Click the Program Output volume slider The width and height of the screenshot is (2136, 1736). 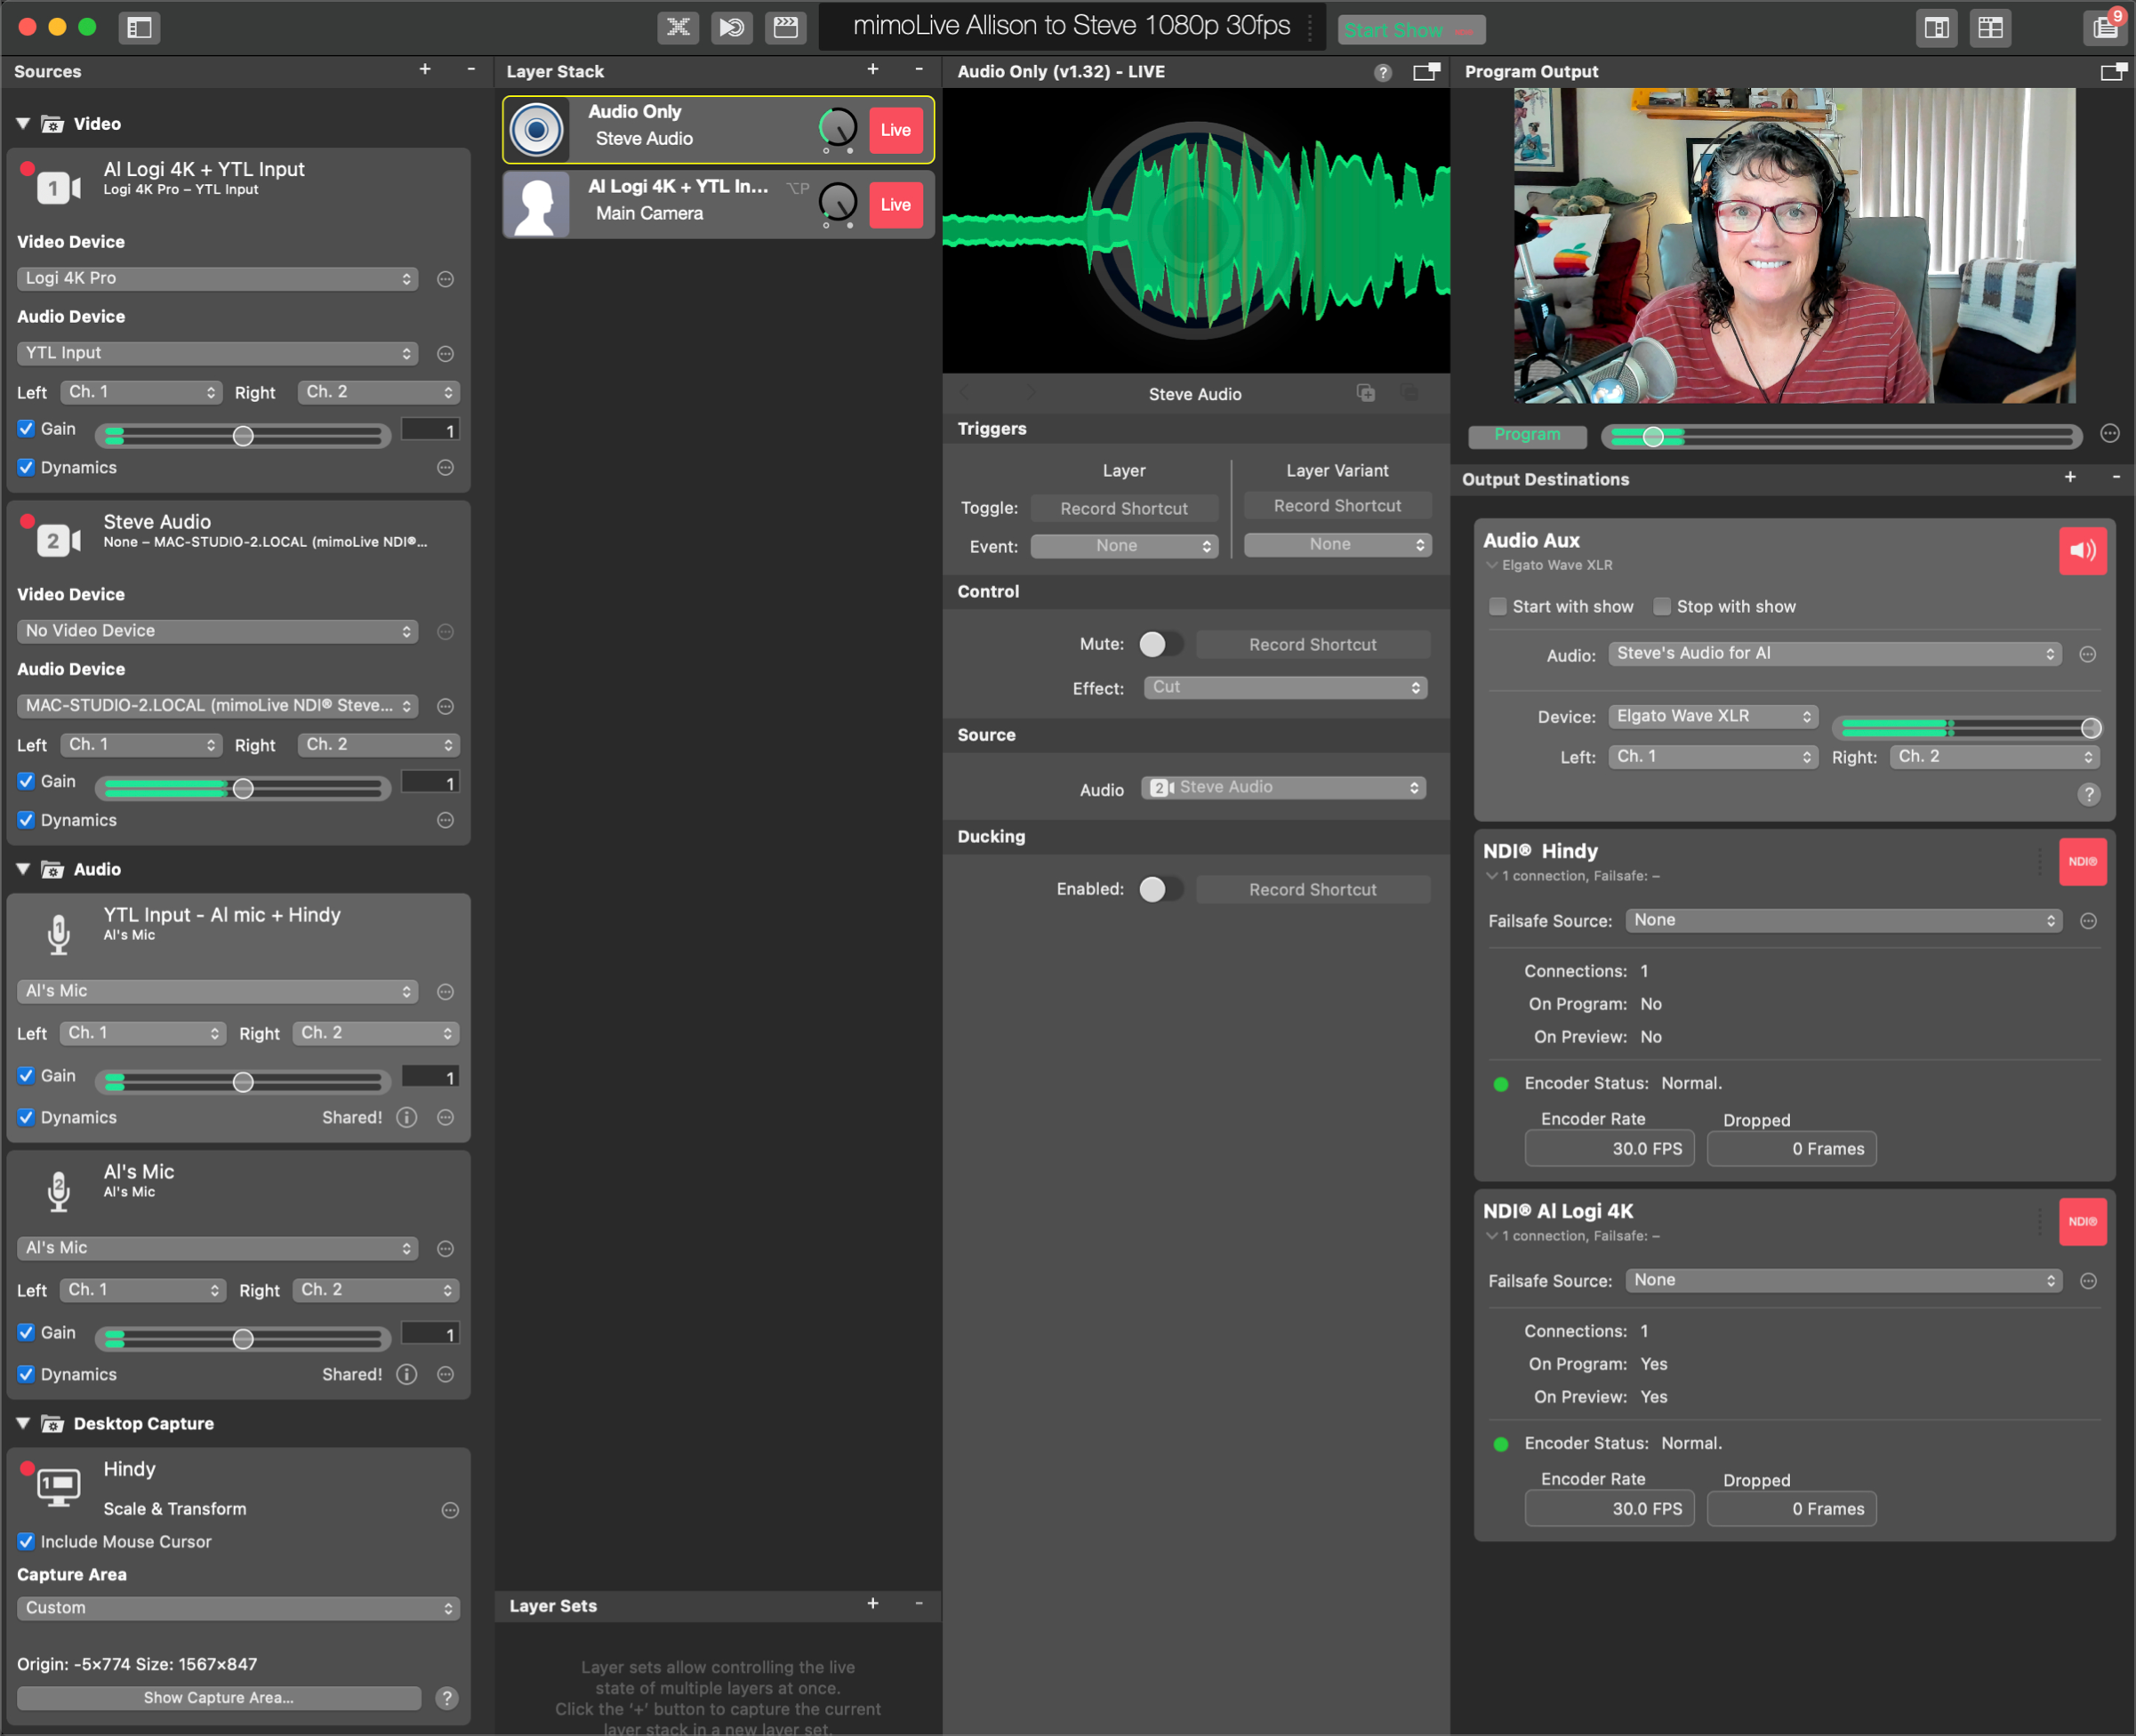point(1842,436)
